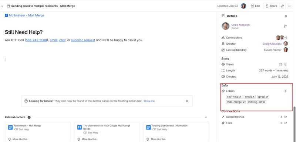The width and height of the screenshot is (296, 142).
Task: Click the transfer ownership arrows icon
Action: [285, 26]
